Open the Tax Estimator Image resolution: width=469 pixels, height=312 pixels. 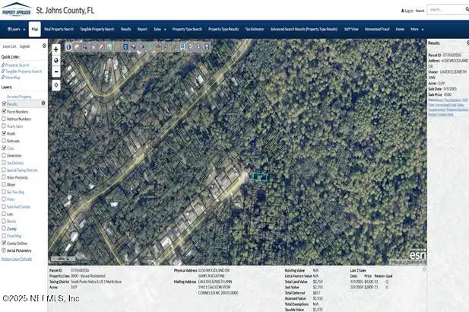[255, 29]
